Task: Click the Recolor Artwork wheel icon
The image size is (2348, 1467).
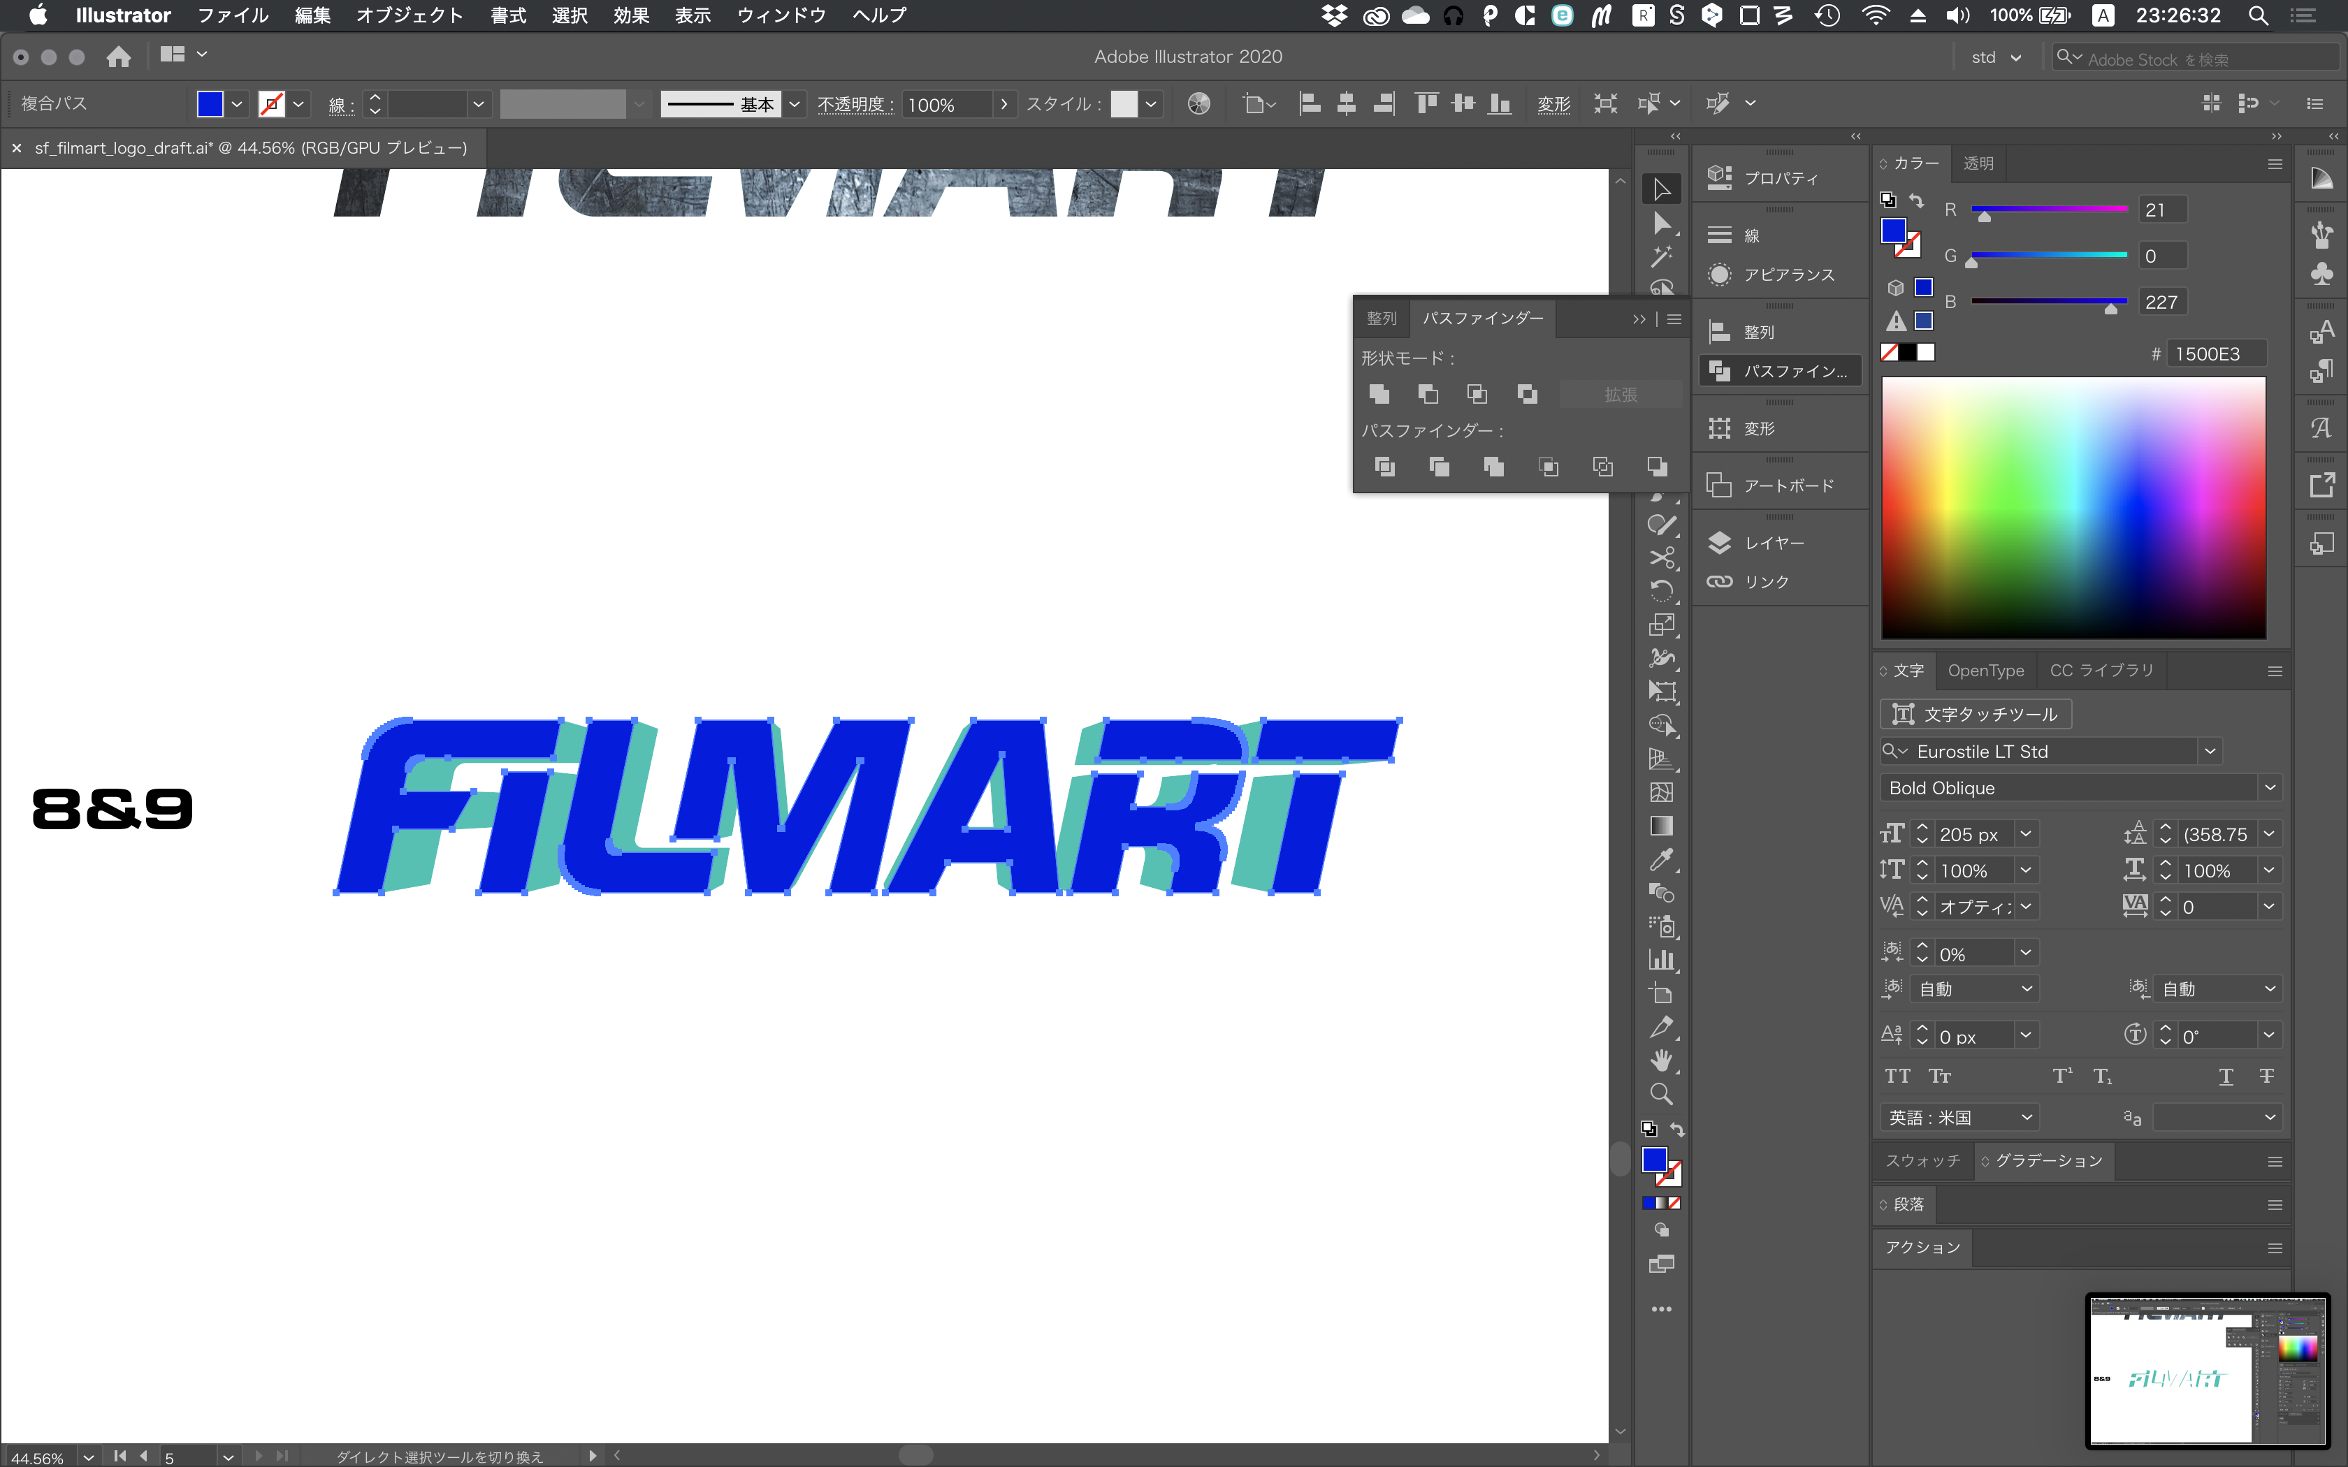Action: click(1199, 104)
